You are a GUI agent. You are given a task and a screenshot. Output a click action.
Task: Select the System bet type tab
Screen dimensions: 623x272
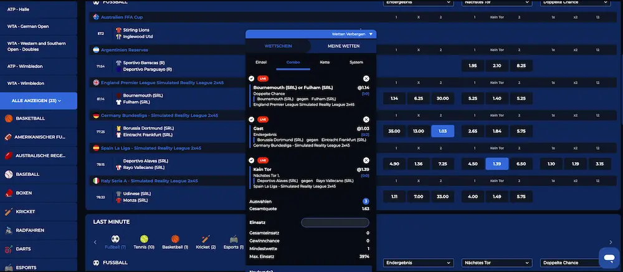coord(356,62)
